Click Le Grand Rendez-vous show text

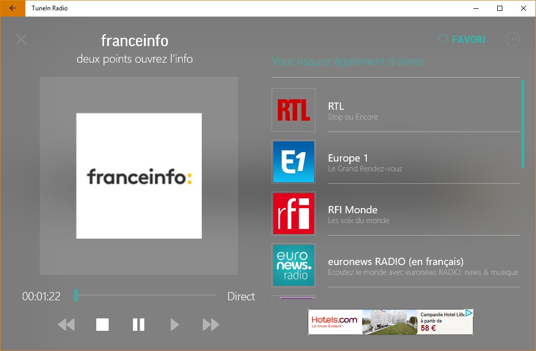365,169
